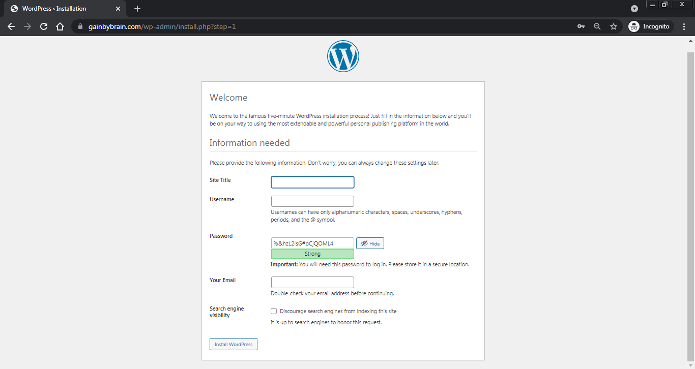Screen dimensions: 695x369
Task: Click the Site Title label
Action: click(x=220, y=180)
